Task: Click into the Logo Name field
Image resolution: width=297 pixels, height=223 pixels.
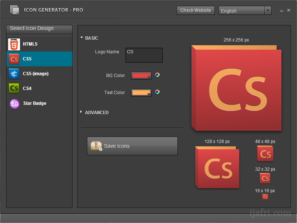Action: pyautogui.click(x=144, y=55)
